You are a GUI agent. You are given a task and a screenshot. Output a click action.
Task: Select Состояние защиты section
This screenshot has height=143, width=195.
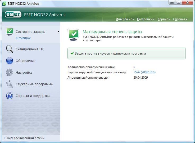tap(30, 32)
